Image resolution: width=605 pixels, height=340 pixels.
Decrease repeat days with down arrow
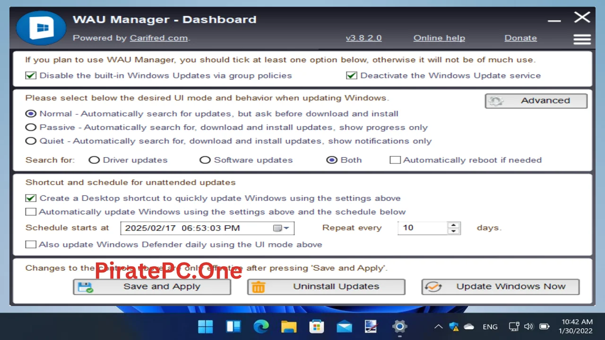[x=454, y=231]
